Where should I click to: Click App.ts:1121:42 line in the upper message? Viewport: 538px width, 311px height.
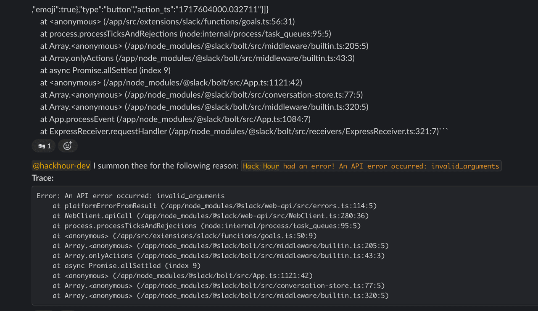click(x=171, y=83)
